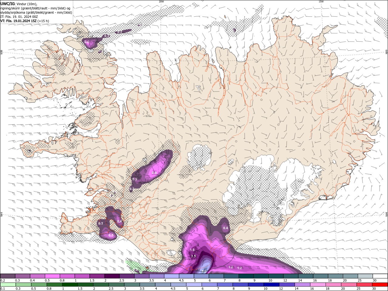
Task: Pick the 20 grey-blue swatch in snow scale
Action: pos(350,276)
